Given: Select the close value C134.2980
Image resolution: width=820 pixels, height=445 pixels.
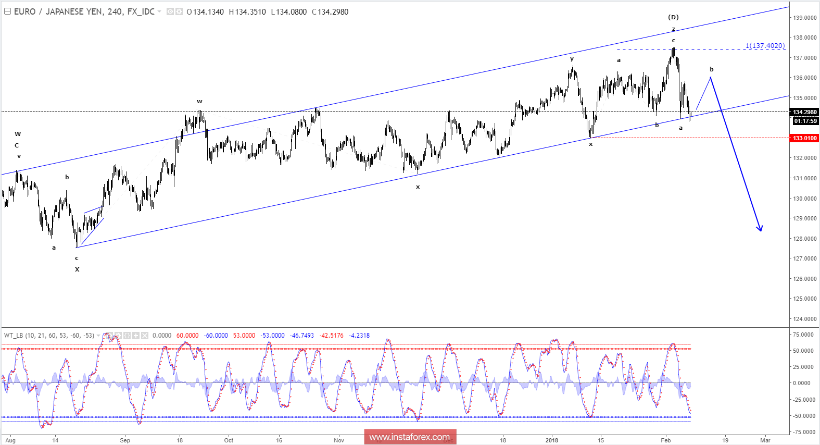Looking at the screenshot, I should (330, 12).
